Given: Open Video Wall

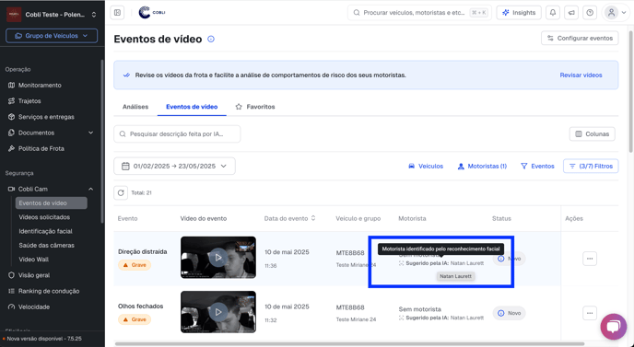Looking at the screenshot, I should (33, 260).
